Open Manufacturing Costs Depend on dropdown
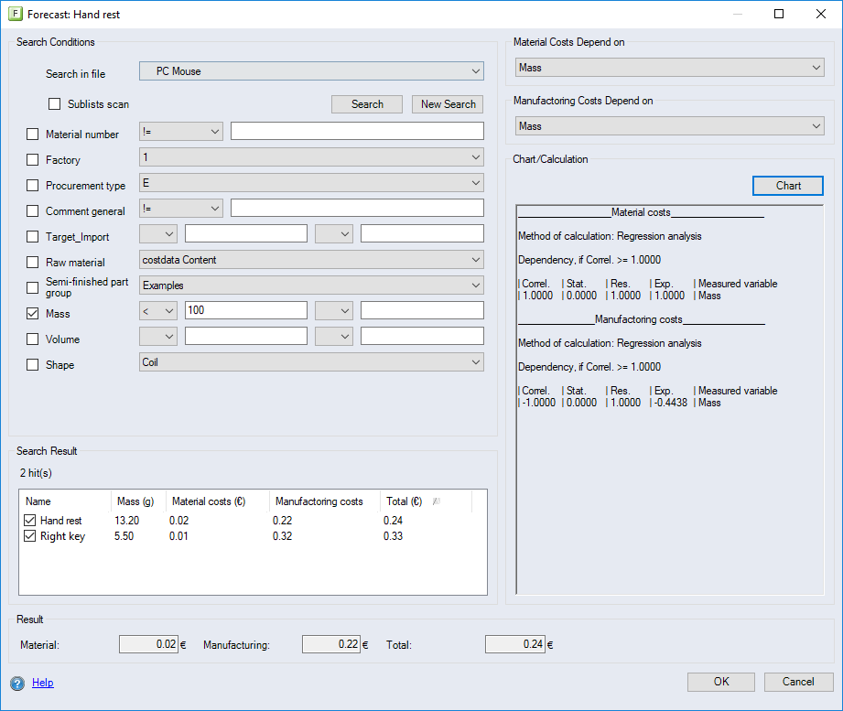843x711 pixels. [x=668, y=126]
